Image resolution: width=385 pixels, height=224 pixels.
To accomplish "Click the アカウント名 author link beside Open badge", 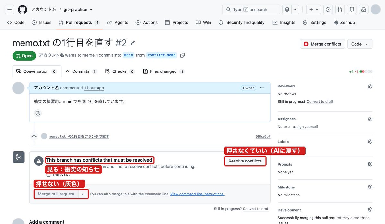I will pyautogui.click(x=52, y=55).
